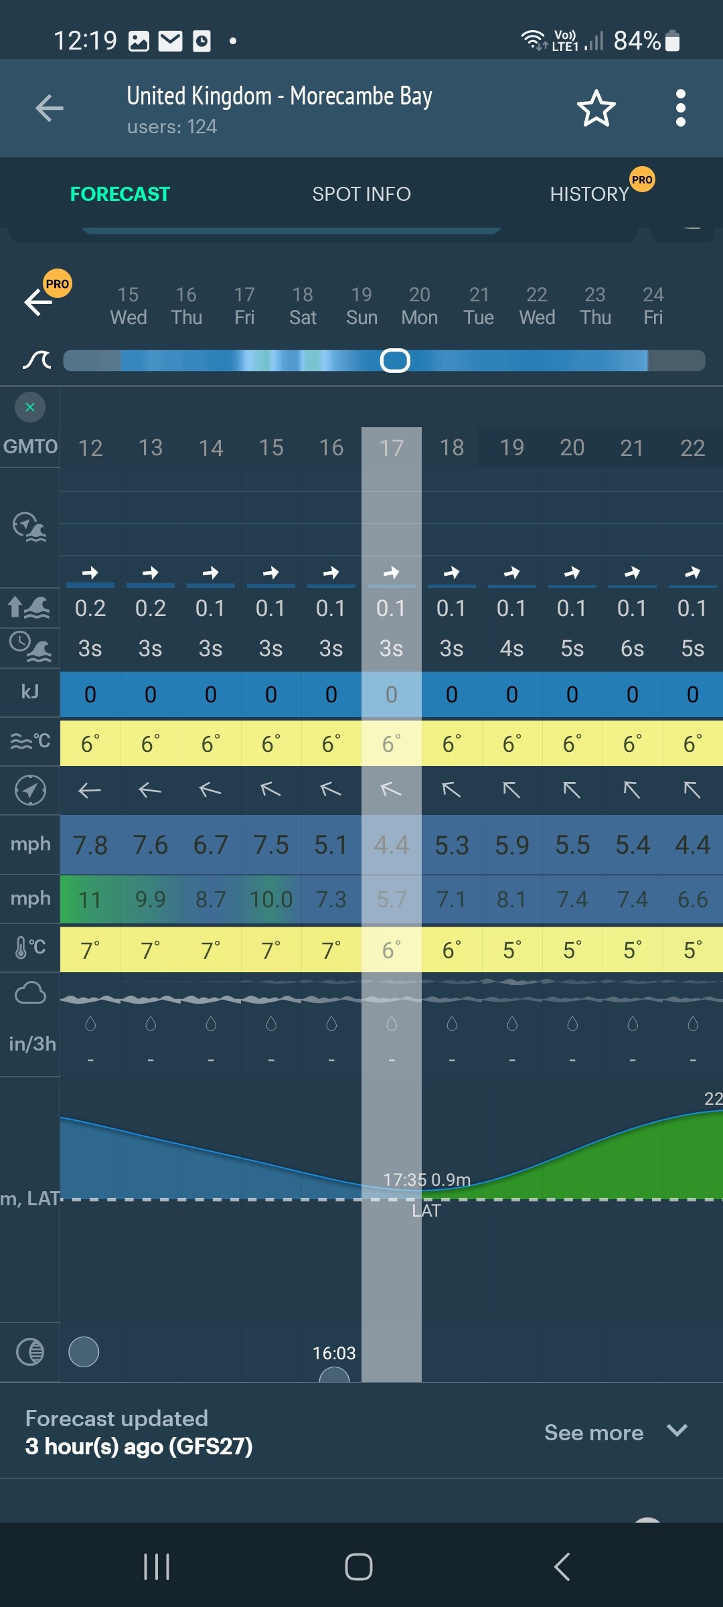
Task: Tap the swell direction globe-wave icon
Action: click(30, 527)
